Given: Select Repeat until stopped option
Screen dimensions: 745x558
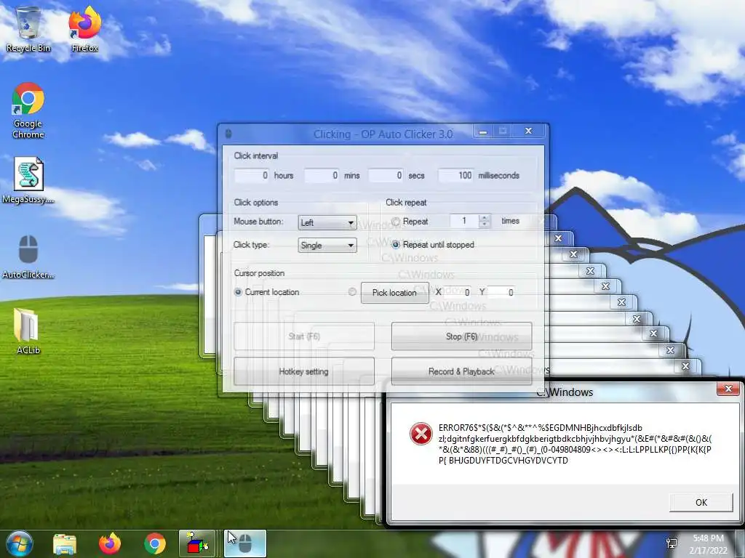Looking at the screenshot, I should tap(396, 245).
